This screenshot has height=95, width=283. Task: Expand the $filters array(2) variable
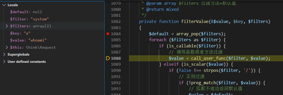tap(7, 26)
